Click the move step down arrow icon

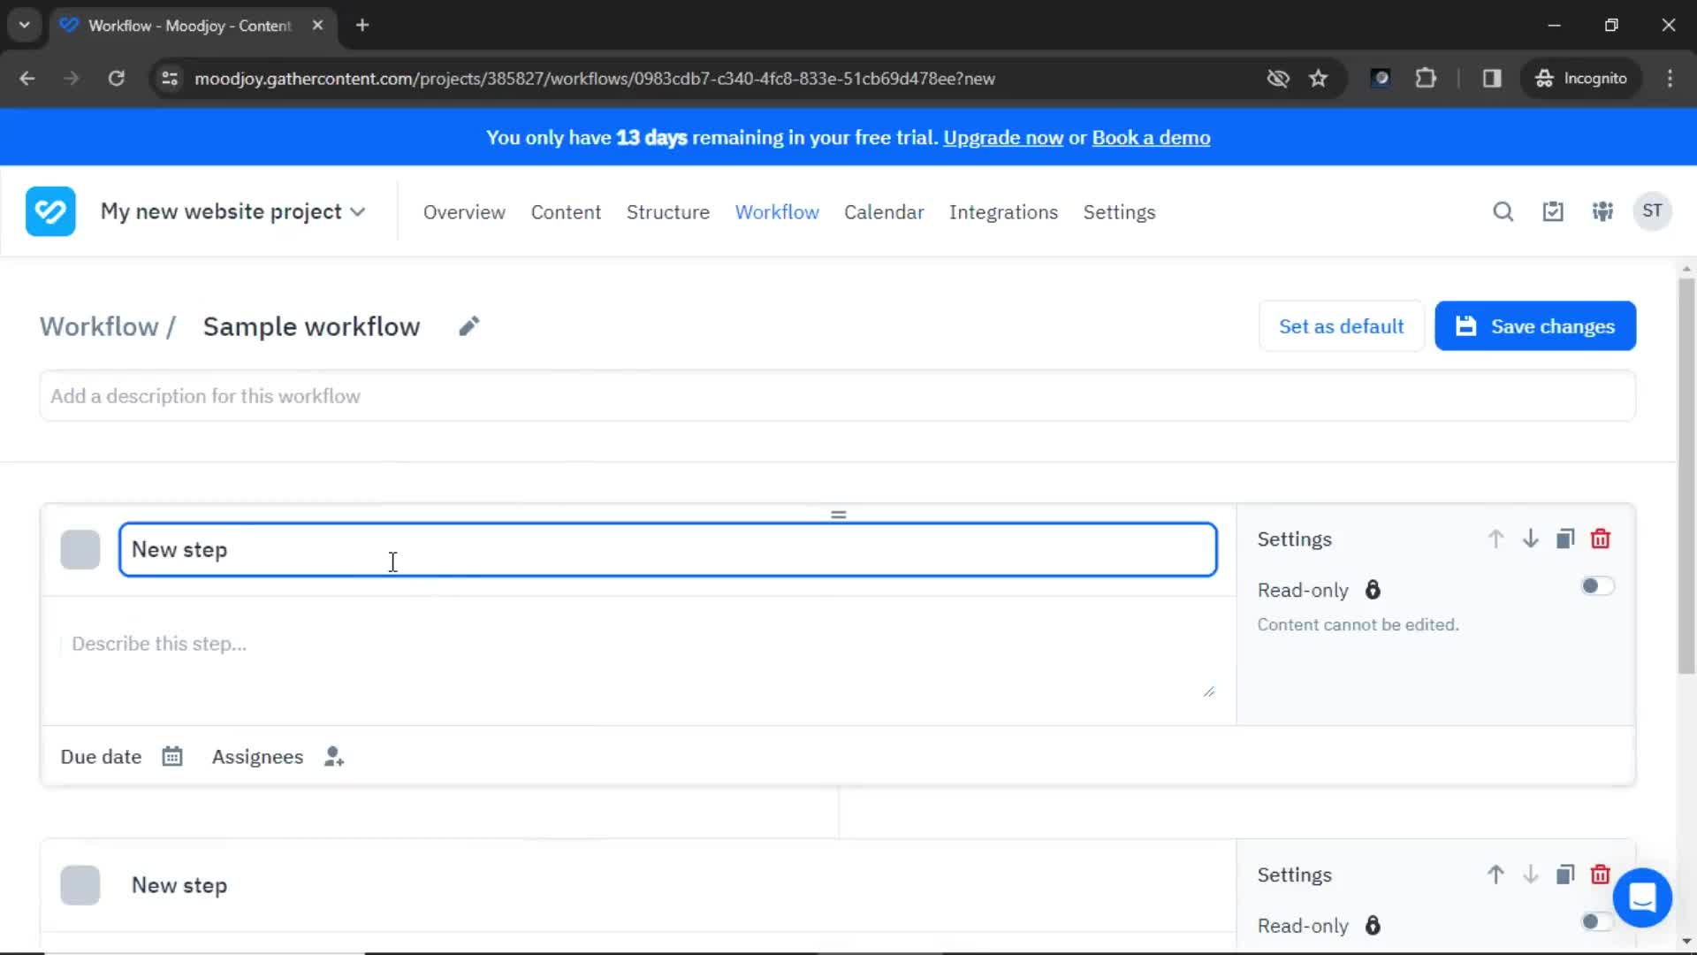tap(1530, 539)
